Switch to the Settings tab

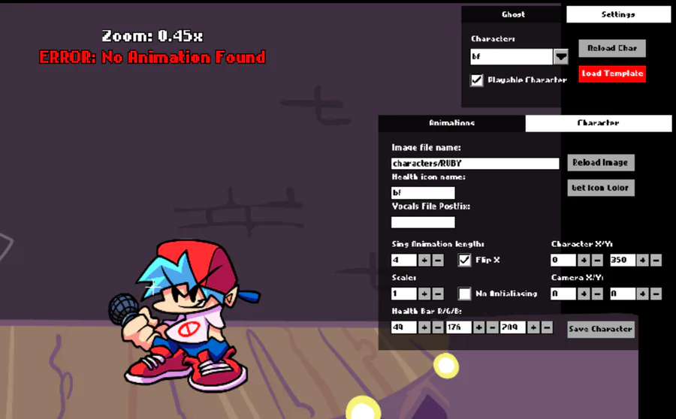pos(618,14)
